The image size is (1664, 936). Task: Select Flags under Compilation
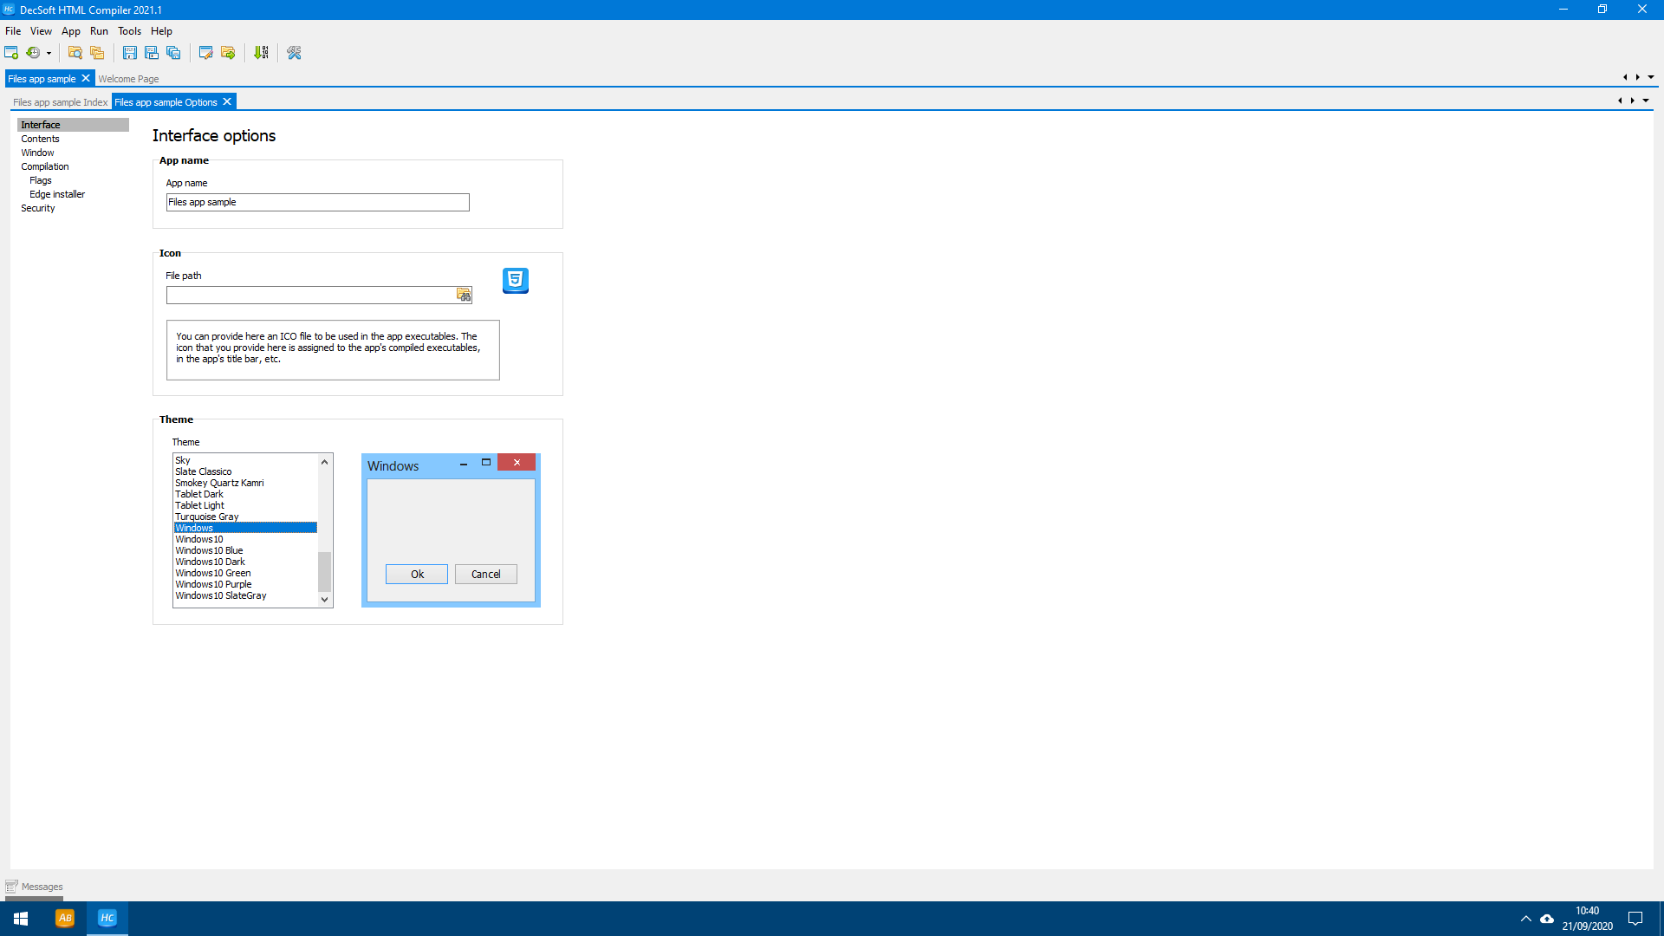pyautogui.click(x=41, y=180)
